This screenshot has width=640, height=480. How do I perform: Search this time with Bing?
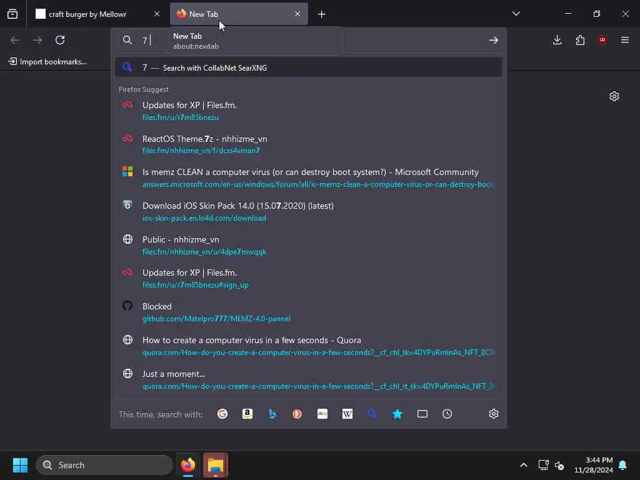(x=272, y=414)
